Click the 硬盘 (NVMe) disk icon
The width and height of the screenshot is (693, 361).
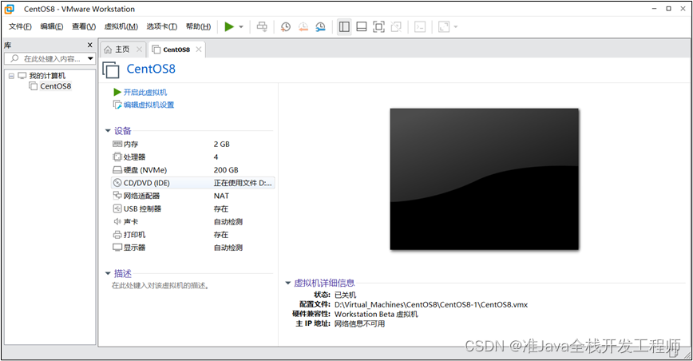click(x=117, y=170)
